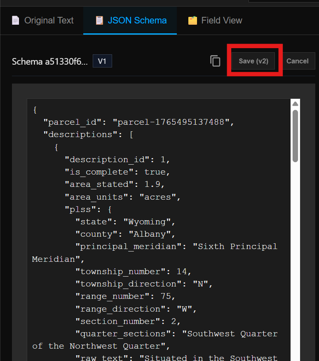This screenshot has height=361, width=319.
Task: Click the is_complete true value
Action: (155, 172)
